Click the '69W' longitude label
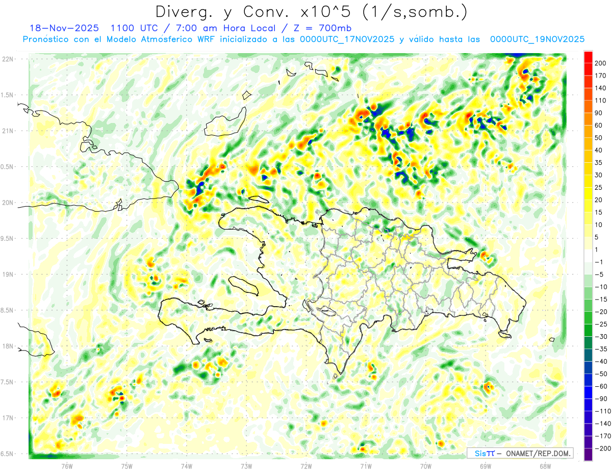 click(485, 465)
